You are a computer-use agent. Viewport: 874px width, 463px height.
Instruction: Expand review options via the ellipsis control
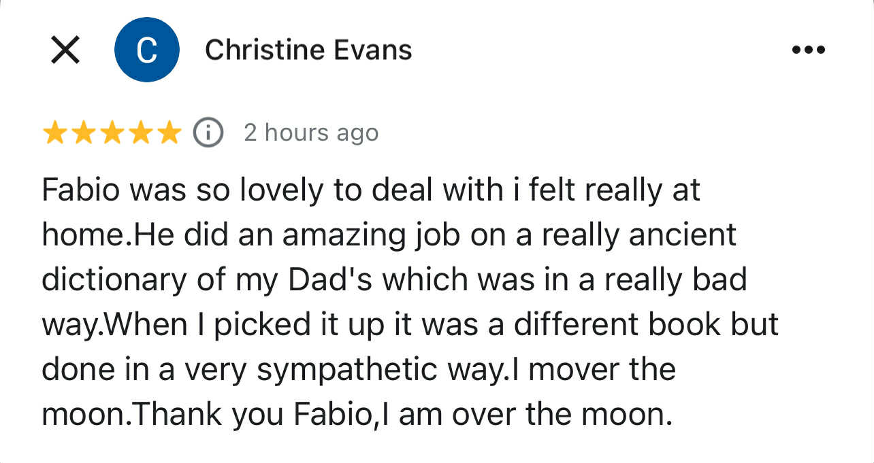(809, 49)
